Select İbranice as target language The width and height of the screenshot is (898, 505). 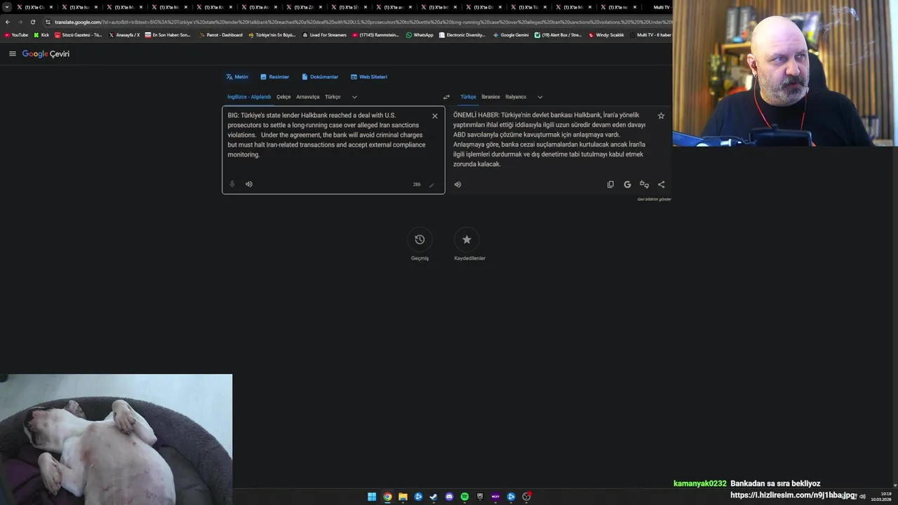[x=490, y=97]
